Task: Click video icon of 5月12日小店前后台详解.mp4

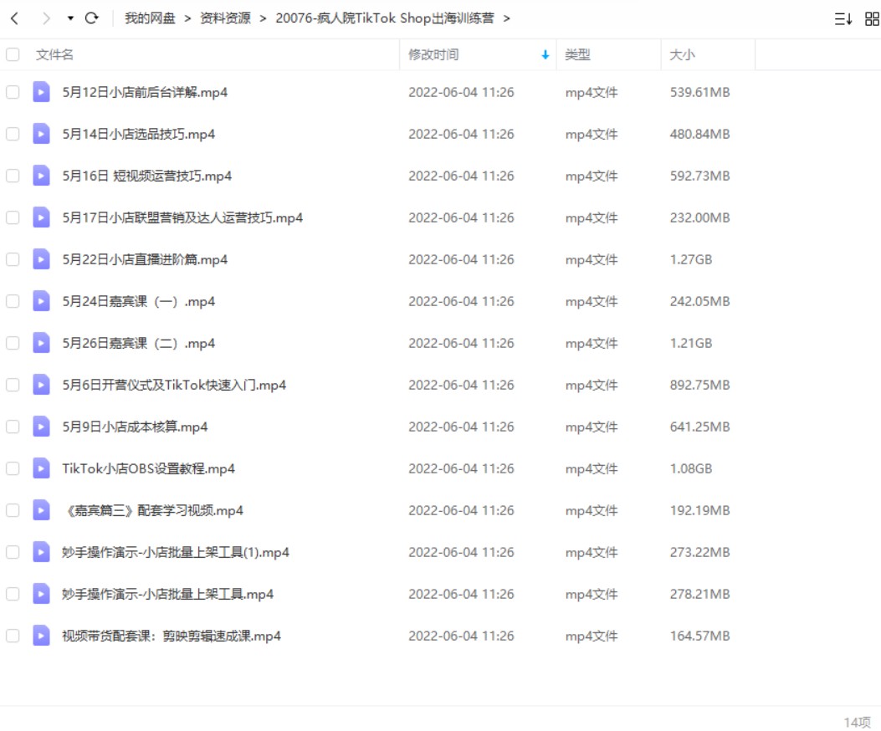Action: [41, 92]
